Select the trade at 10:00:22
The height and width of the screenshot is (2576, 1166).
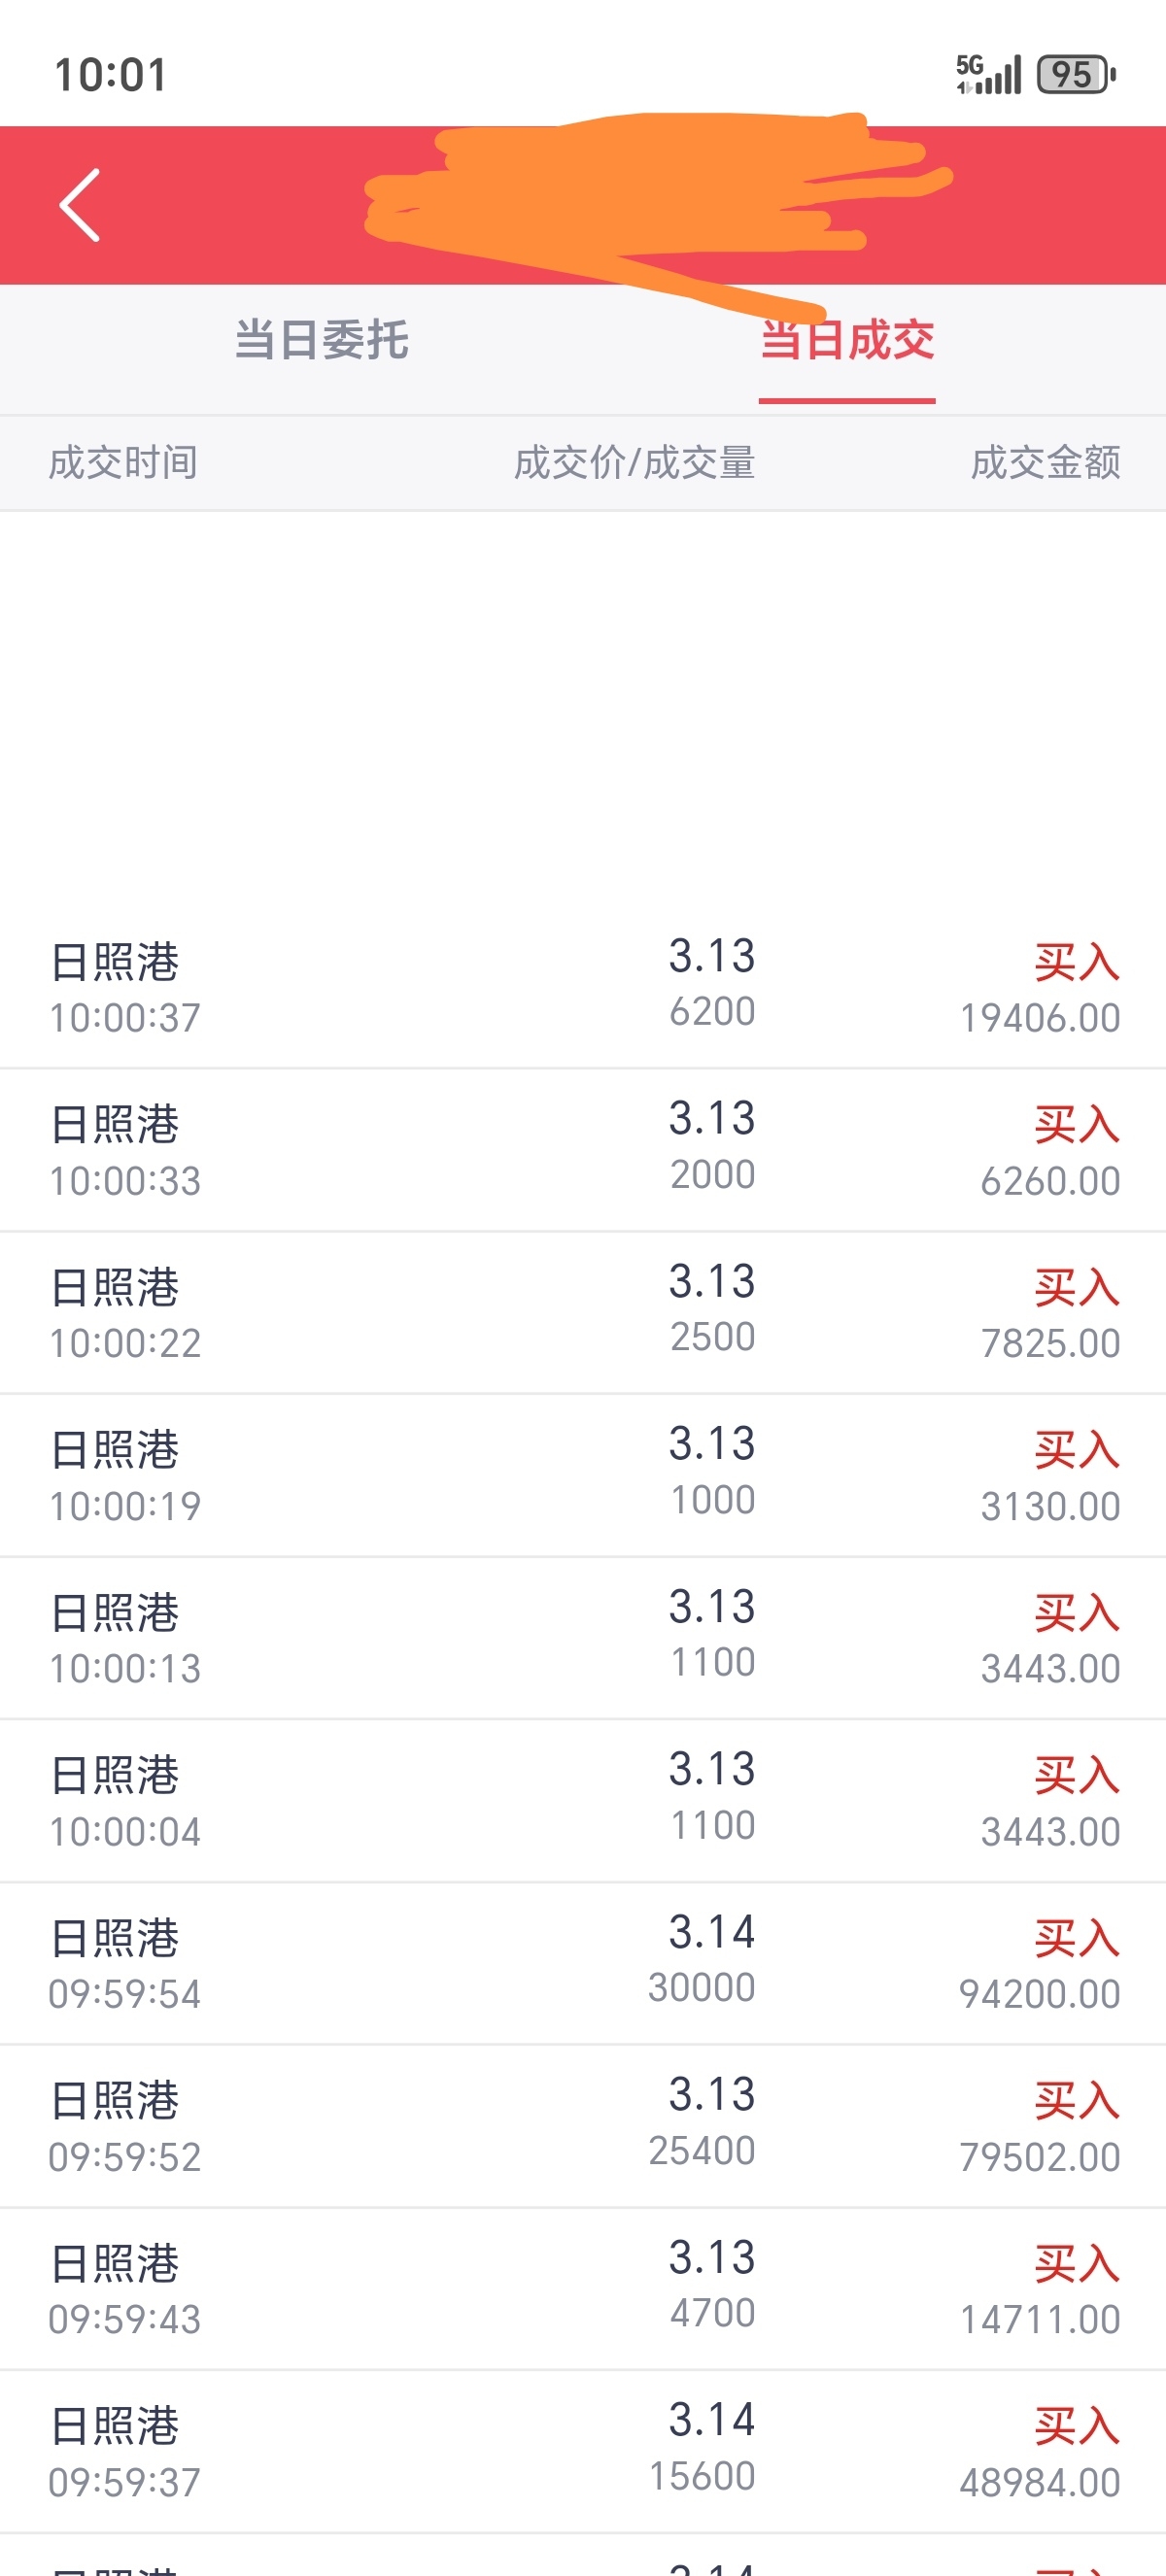(583, 1312)
